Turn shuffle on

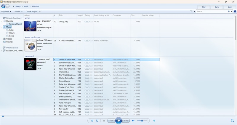point(92,121)
